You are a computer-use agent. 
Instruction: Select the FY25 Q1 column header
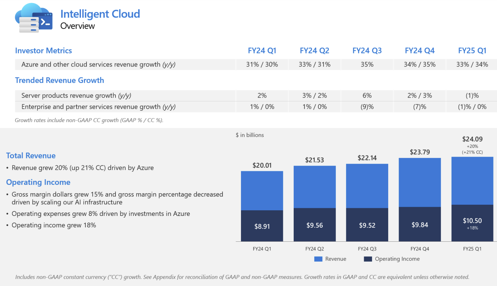pos(472,51)
